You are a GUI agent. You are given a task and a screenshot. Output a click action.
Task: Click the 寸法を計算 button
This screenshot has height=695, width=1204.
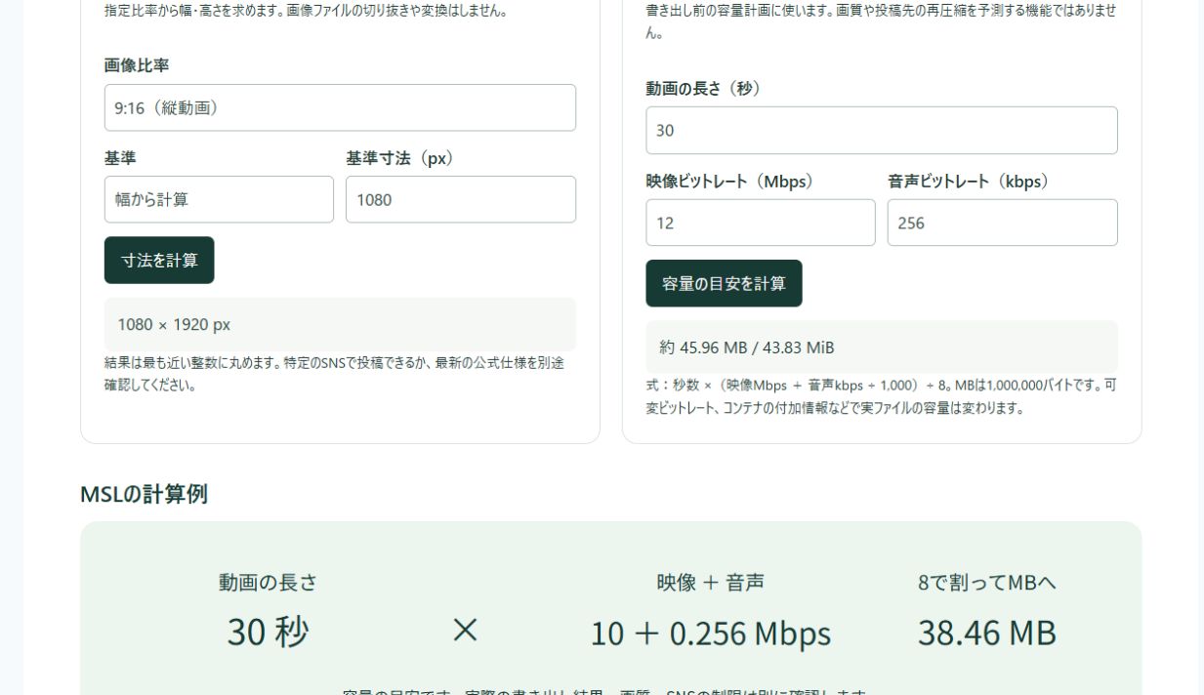coord(159,261)
